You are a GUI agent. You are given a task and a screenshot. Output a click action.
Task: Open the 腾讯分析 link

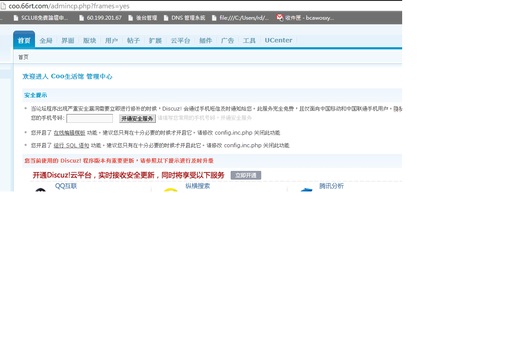tap(331, 186)
